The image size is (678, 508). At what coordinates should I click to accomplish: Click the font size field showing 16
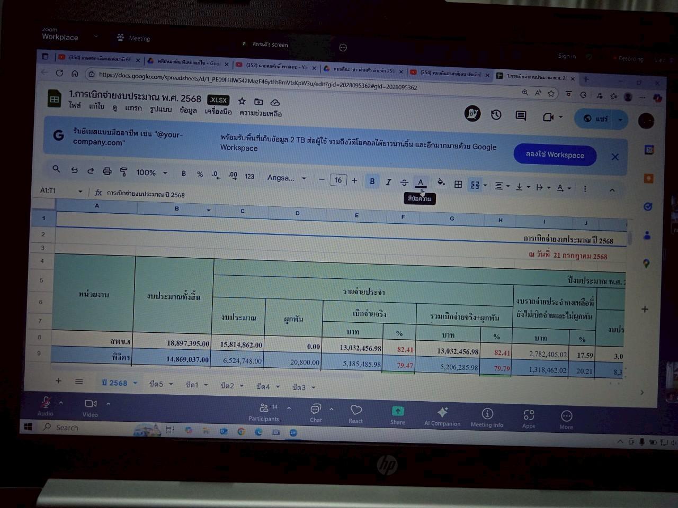click(338, 180)
